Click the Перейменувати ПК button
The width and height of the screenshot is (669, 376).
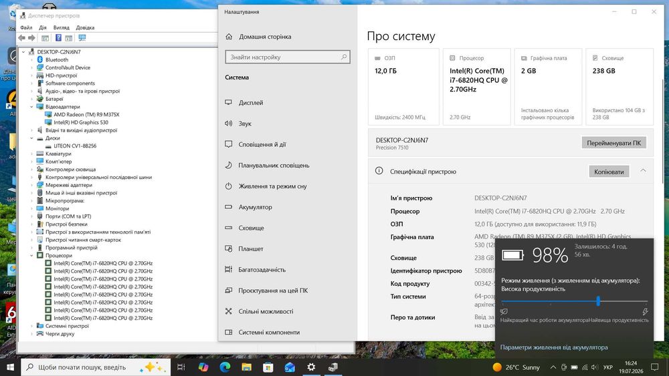coord(613,143)
